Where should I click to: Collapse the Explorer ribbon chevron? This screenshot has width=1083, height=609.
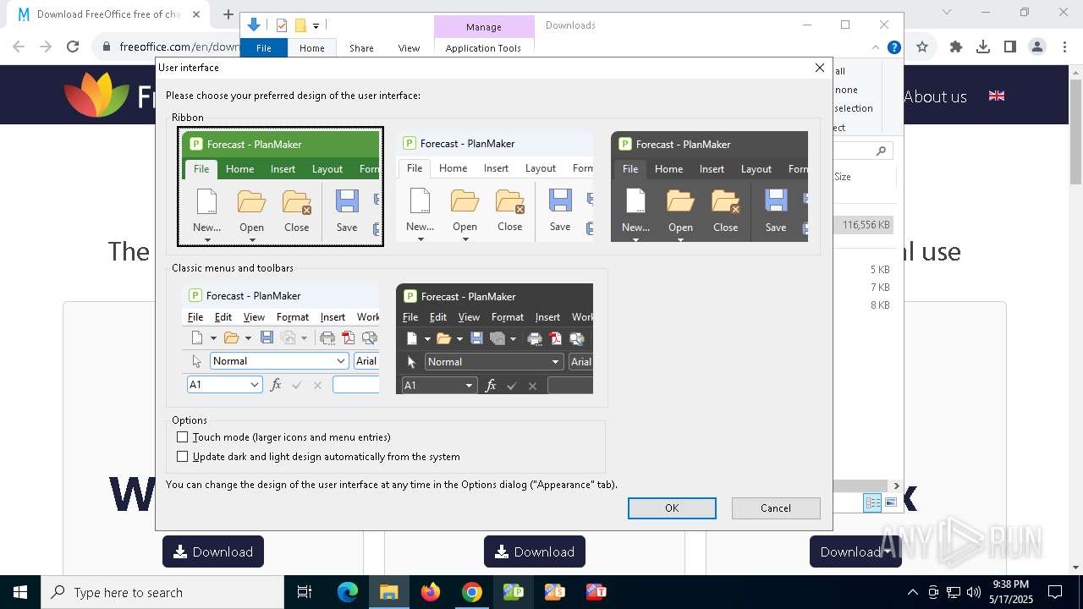pos(876,47)
